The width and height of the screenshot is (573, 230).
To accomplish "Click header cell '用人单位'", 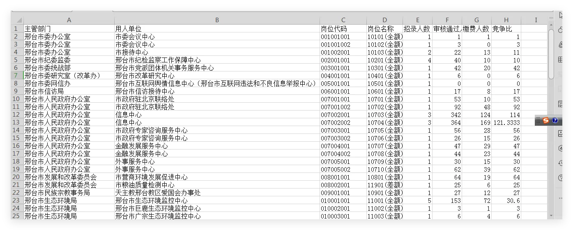I will [x=217, y=29].
